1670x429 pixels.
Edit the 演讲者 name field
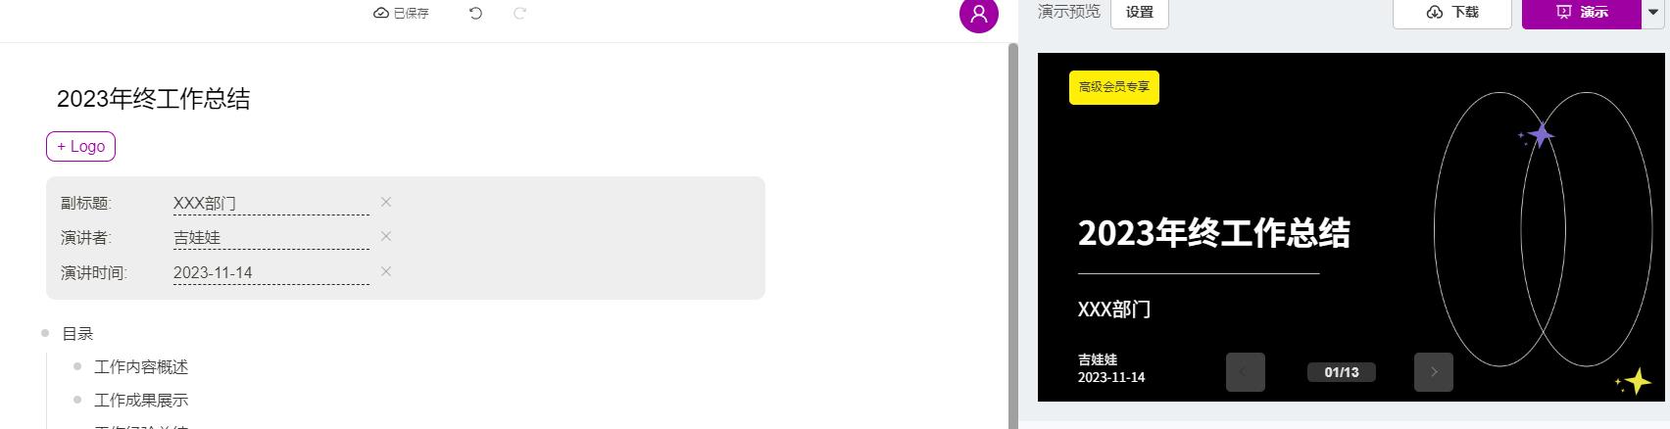point(271,237)
